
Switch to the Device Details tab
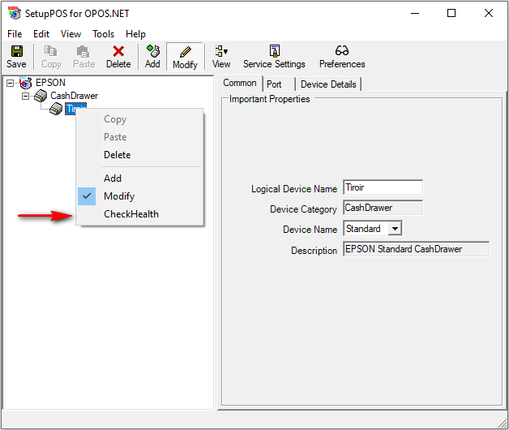click(x=327, y=84)
